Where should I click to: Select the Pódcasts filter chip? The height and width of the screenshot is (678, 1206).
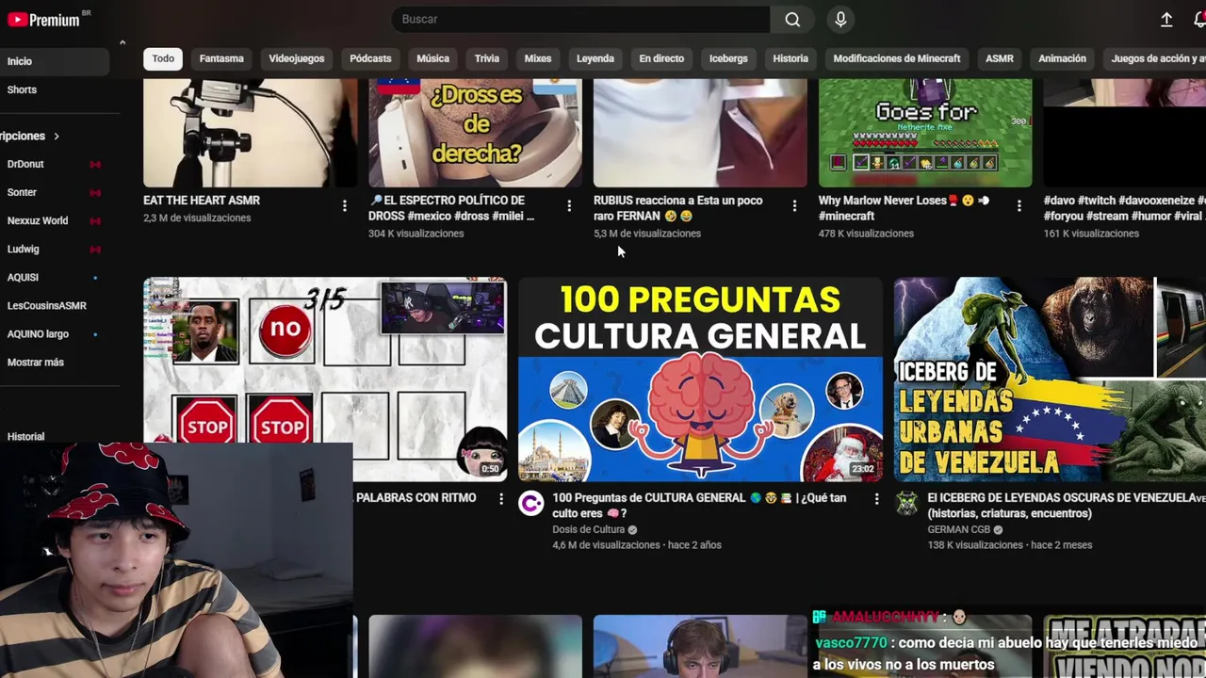(x=370, y=58)
